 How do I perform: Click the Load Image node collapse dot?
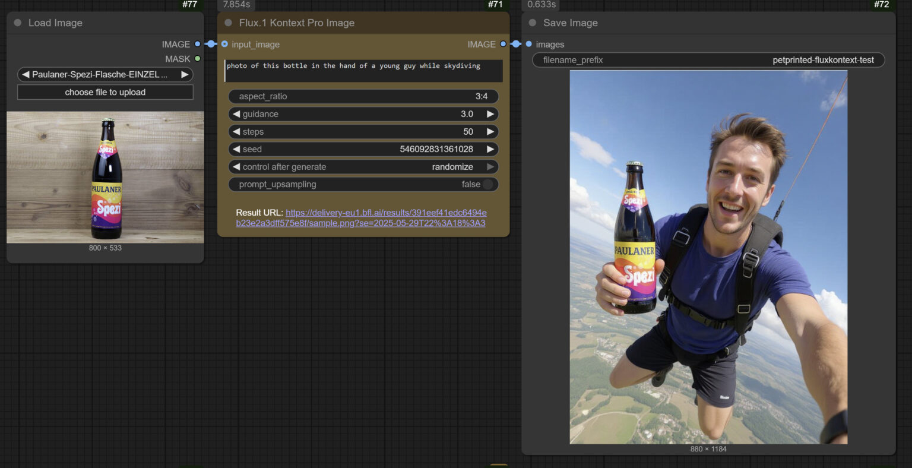(17, 23)
